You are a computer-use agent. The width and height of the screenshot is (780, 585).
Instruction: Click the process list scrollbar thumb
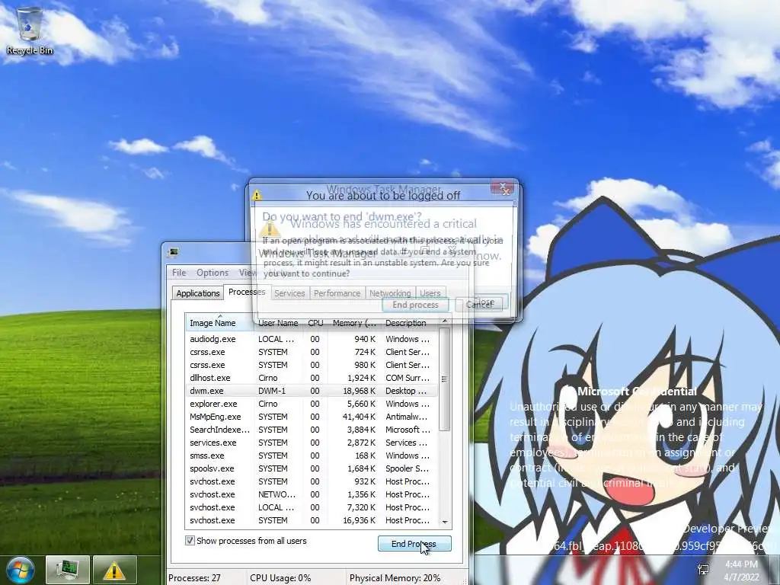pos(445,379)
